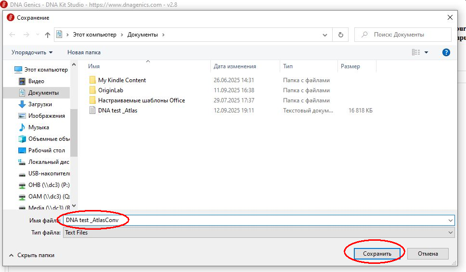
Task: Click the Отмена button
Action: 427,253
